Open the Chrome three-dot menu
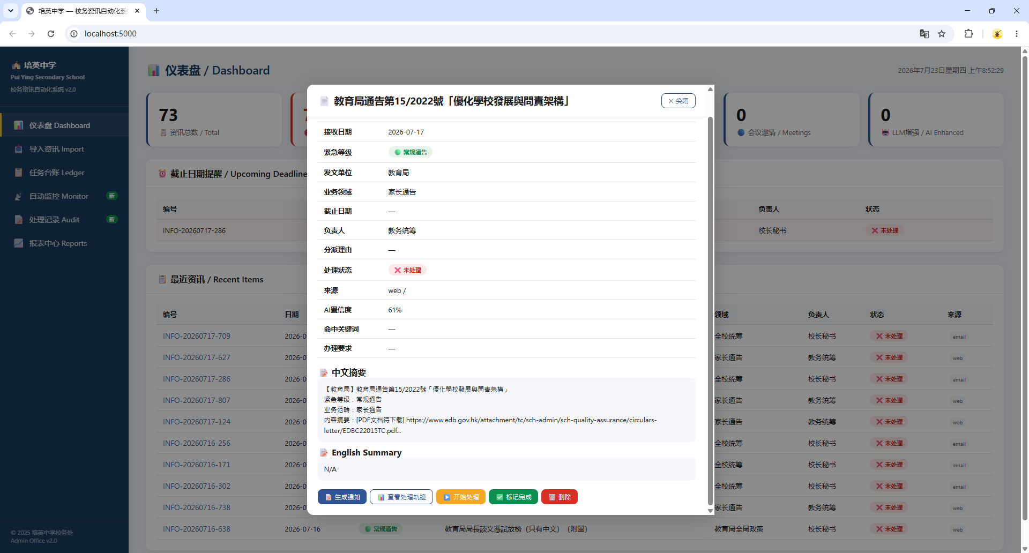This screenshot has height=553, width=1029. [1017, 34]
